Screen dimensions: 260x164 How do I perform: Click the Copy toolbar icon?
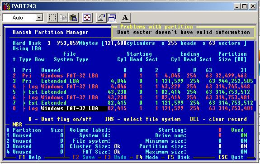(63, 18)
